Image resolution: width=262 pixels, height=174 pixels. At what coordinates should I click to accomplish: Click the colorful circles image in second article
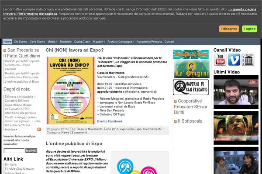coord(140,163)
